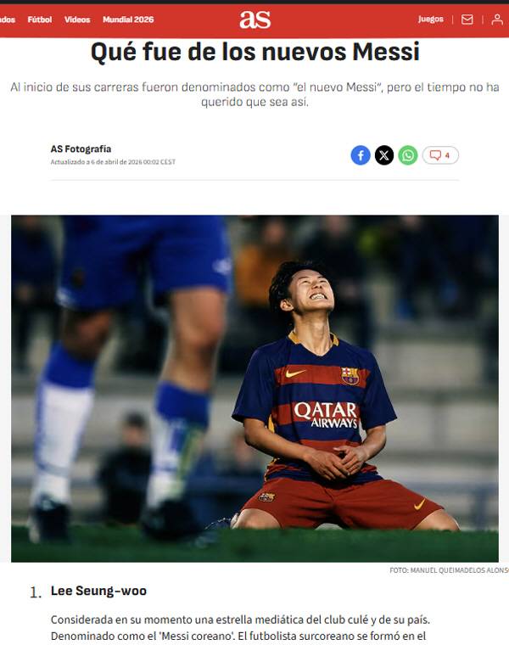Go to the AS logo homepage
This screenshot has height=645, width=509.
click(255, 20)
